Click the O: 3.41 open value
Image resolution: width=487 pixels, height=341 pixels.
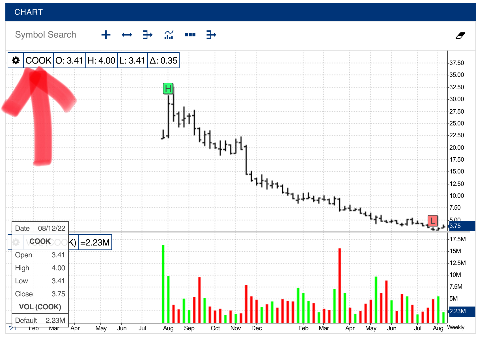point(69,60)
